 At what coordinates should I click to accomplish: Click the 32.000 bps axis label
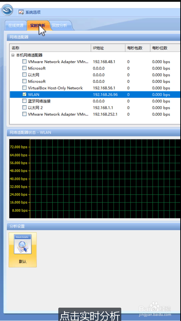(18, 187)
